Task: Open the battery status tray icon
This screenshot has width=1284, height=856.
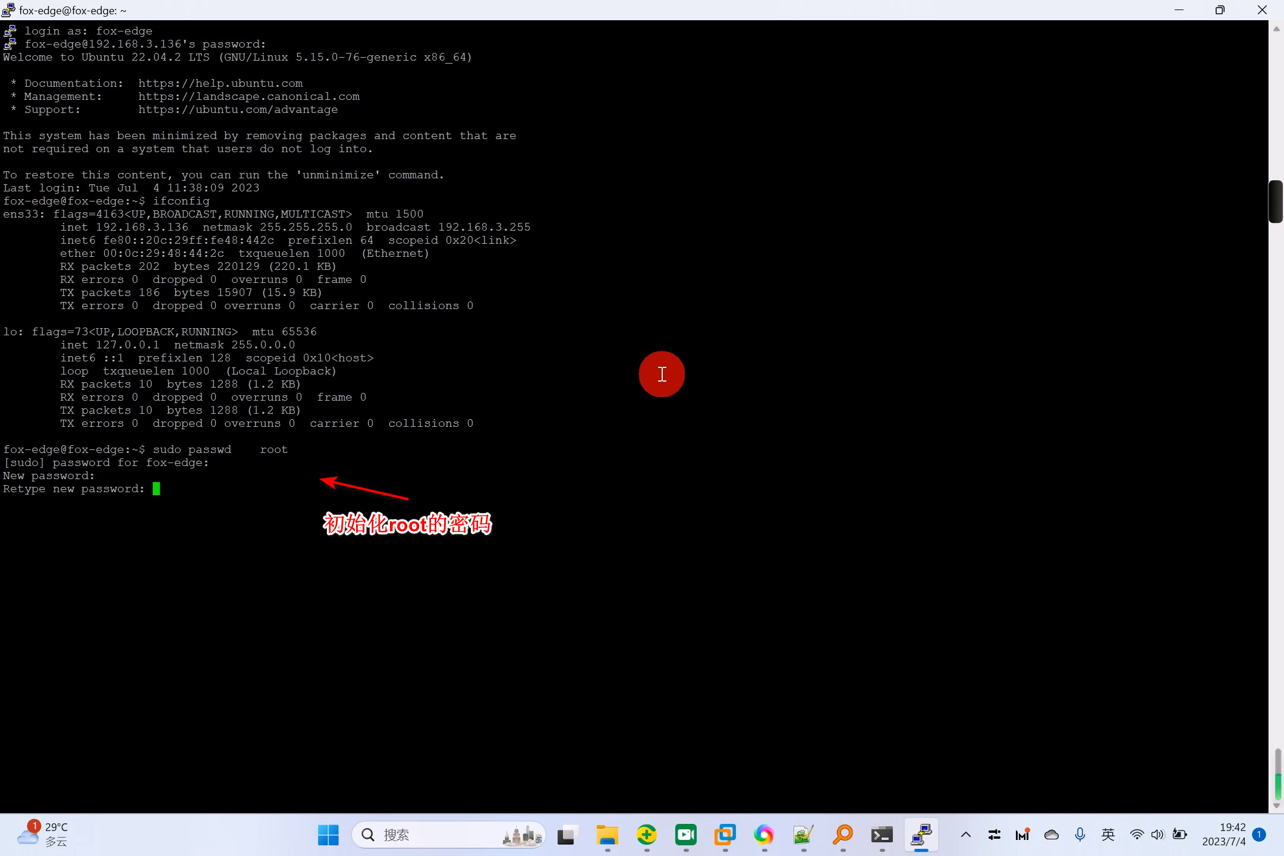Action: (1180, 835)
